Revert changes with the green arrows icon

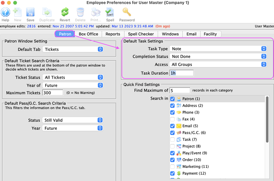pyautogui.click(x=65, y=12)
